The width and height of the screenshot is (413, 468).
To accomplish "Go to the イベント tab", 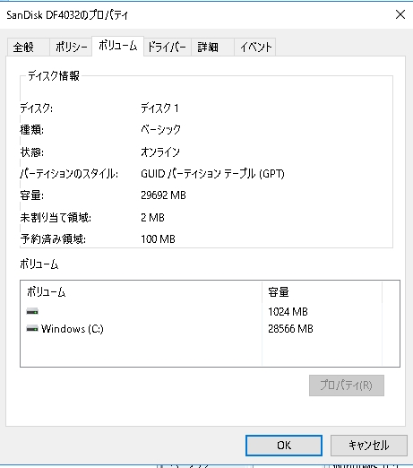I will pos(255,48).
